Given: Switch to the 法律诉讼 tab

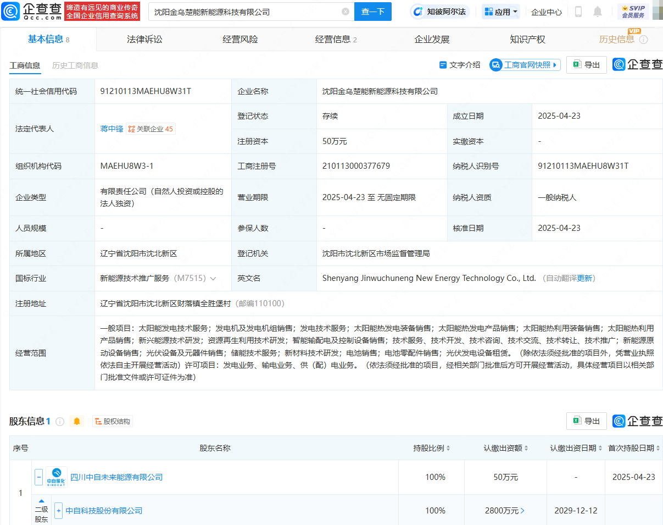Looking at the screenshot, I should click(x=144, y=40).
